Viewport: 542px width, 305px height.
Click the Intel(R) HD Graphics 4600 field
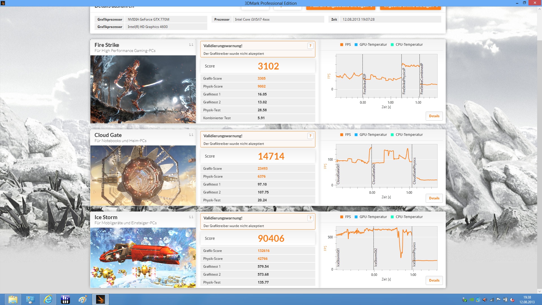166,27
